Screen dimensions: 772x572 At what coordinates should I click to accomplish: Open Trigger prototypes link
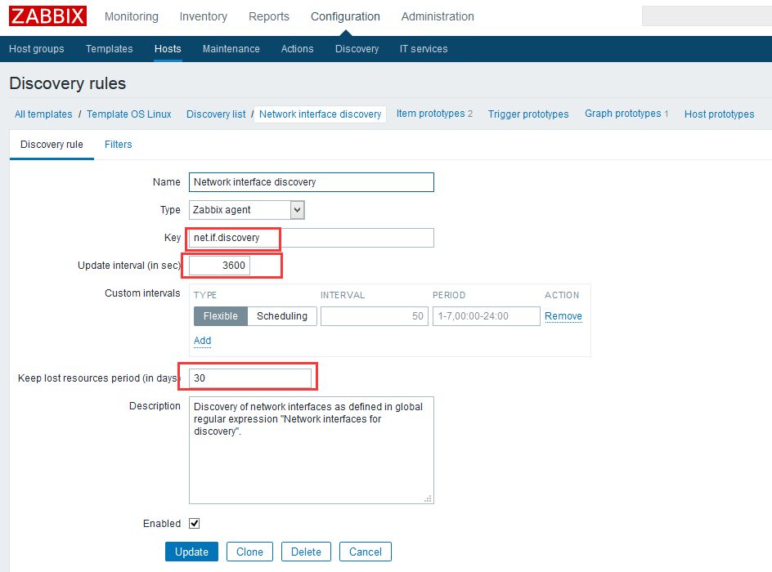pos(528,114)
